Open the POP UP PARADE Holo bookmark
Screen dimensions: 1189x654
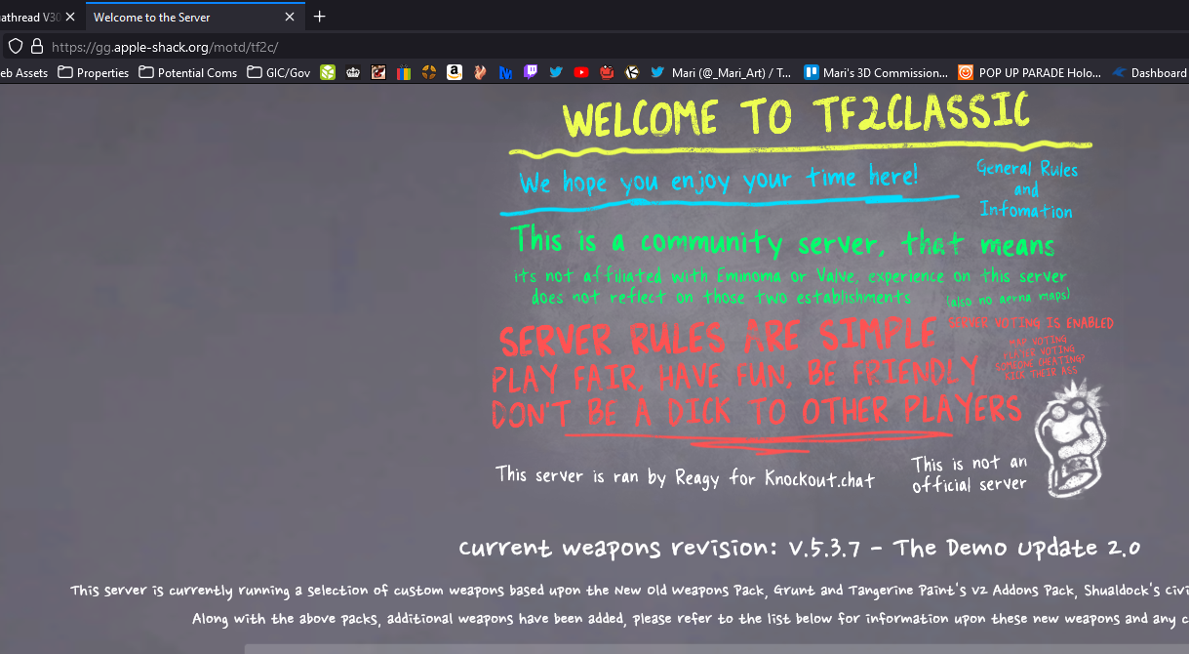click(1030, 72)
